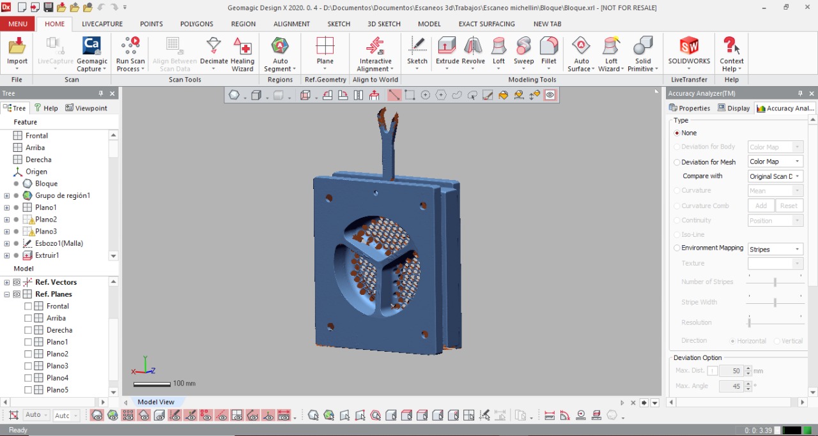The image size is (818, 436).
Task: Launch Geomagic Capture
Action: 92,54
